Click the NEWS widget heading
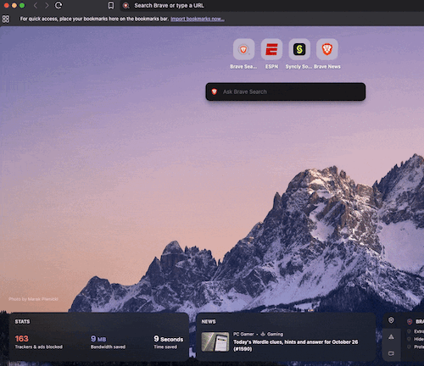The image size is (424, 366). (x=209, y=322)
